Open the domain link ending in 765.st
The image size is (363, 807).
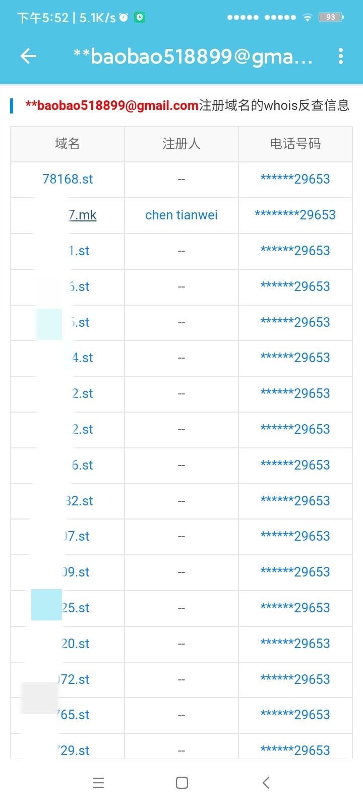[x=74, y=715]
